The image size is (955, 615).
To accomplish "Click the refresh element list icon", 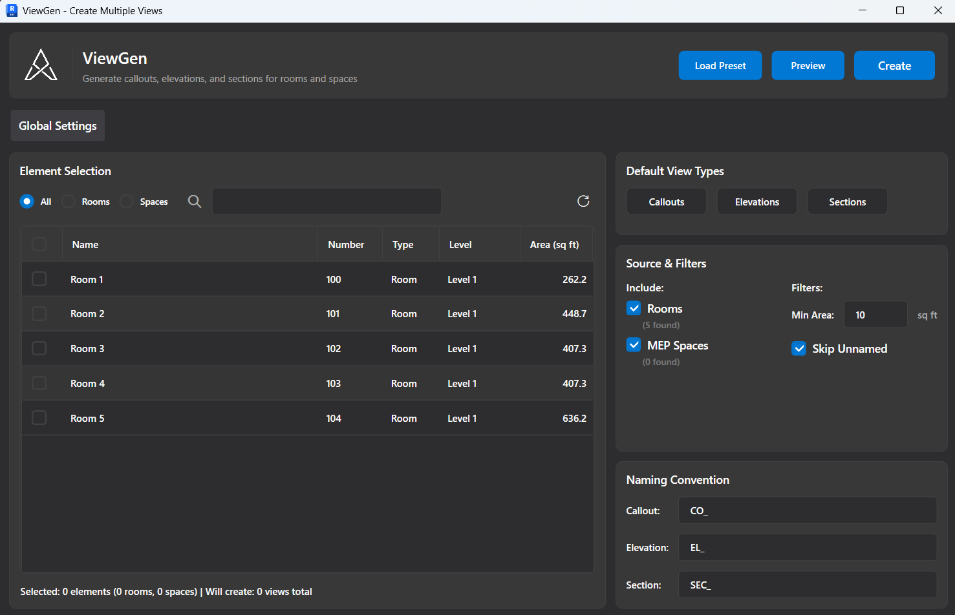I will tap(583, 202).
